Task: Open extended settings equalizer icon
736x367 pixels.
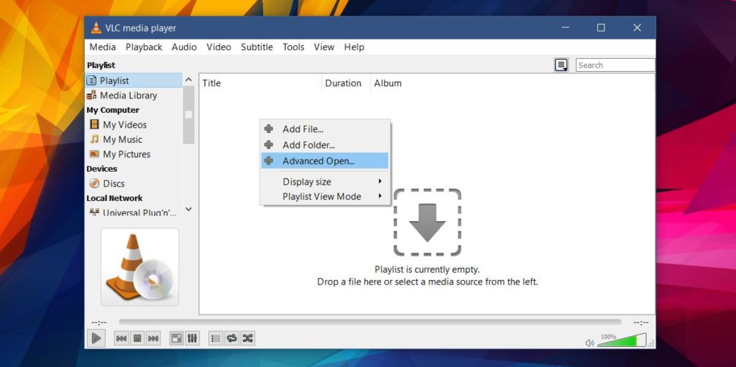Action: (193, 338)
